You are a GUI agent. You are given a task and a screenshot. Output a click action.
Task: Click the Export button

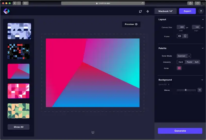click(x=187, y=11)
